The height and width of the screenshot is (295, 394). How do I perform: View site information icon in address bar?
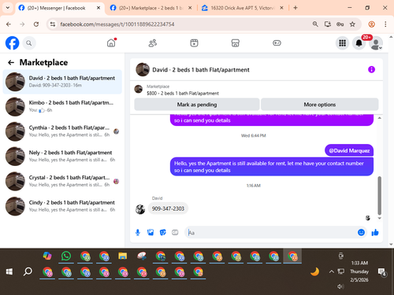coord(53,24)
